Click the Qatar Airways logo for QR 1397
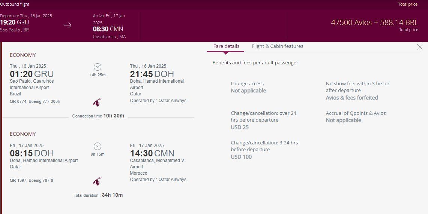The image size is (428, 214). 98,181
